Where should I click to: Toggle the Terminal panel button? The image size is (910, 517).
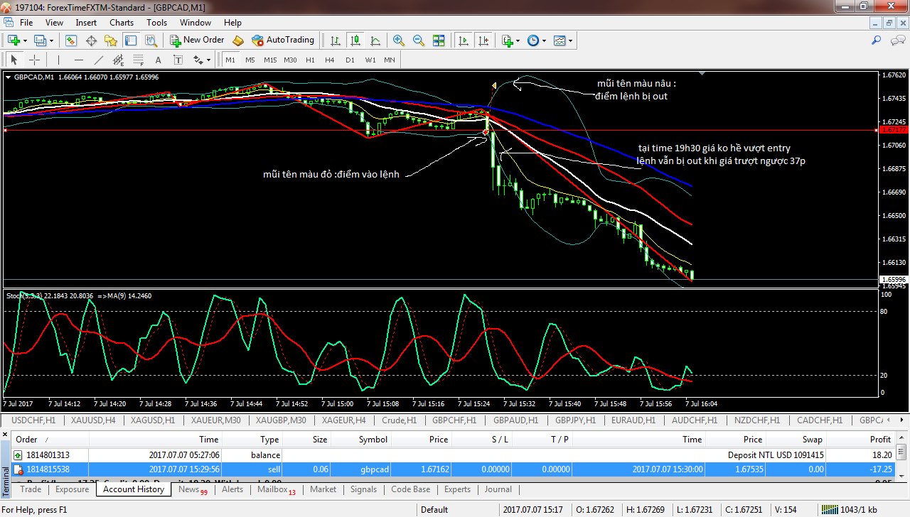point(132,40)
